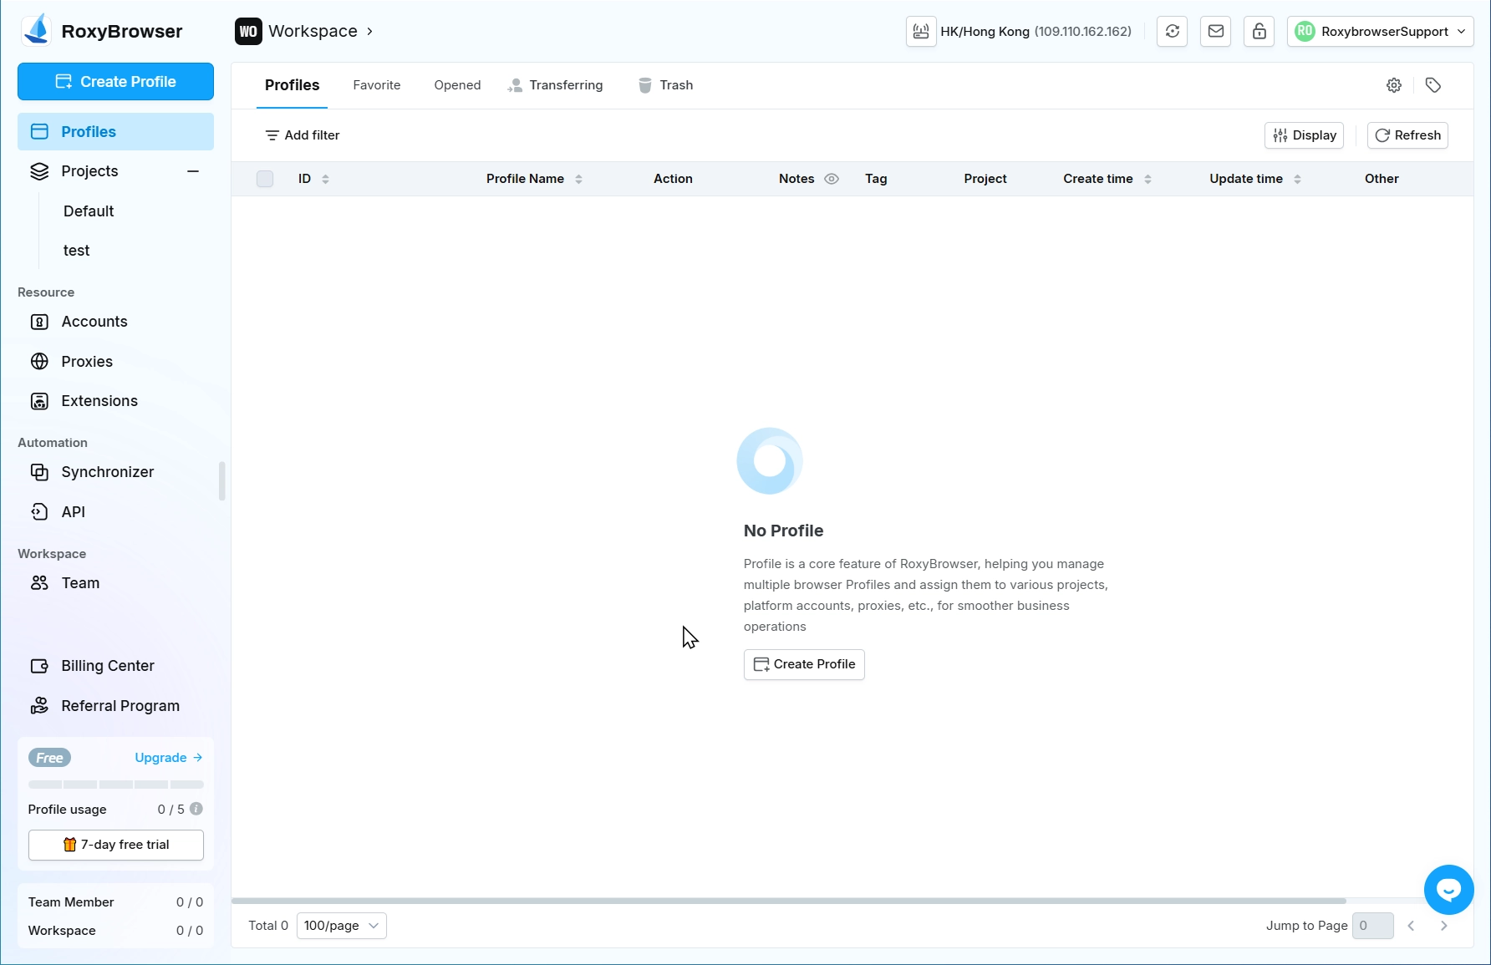This screenshot has width=1491, height=965.
Task: Toggle Notes column visibility eye icon
Action: point(832,179)
